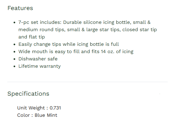This screenshot has height=123, width=187.
Task: Click the Specifications heading
Action: click(x=28, y=94)
